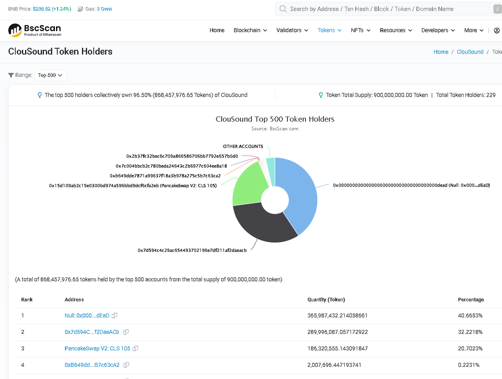
Task: Click the 32.2218% percentage cell
Action: (470, 332)
